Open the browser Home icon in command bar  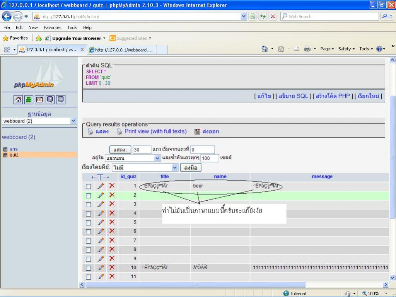(265, 49)
